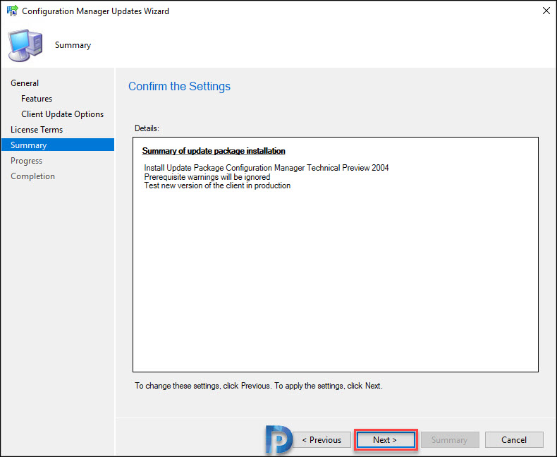Select the Client Update Options step
The height and width of the screenshot is (457, 557).
[63, 114]
